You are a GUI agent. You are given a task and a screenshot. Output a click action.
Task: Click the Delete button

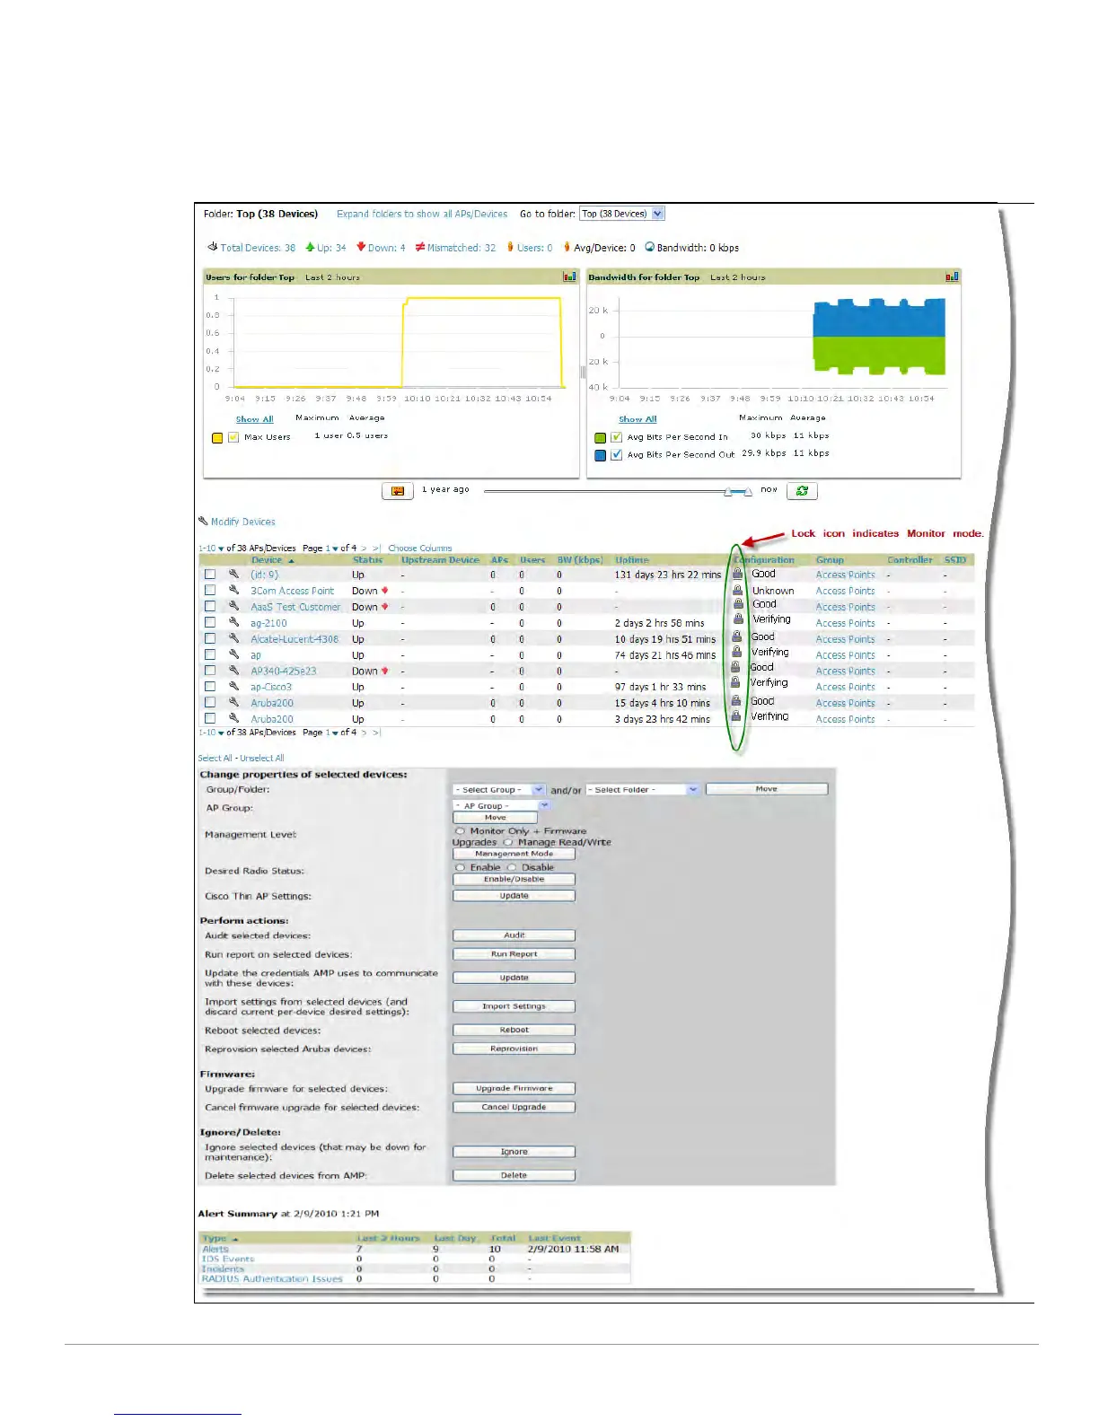[x=514, y=1175]
